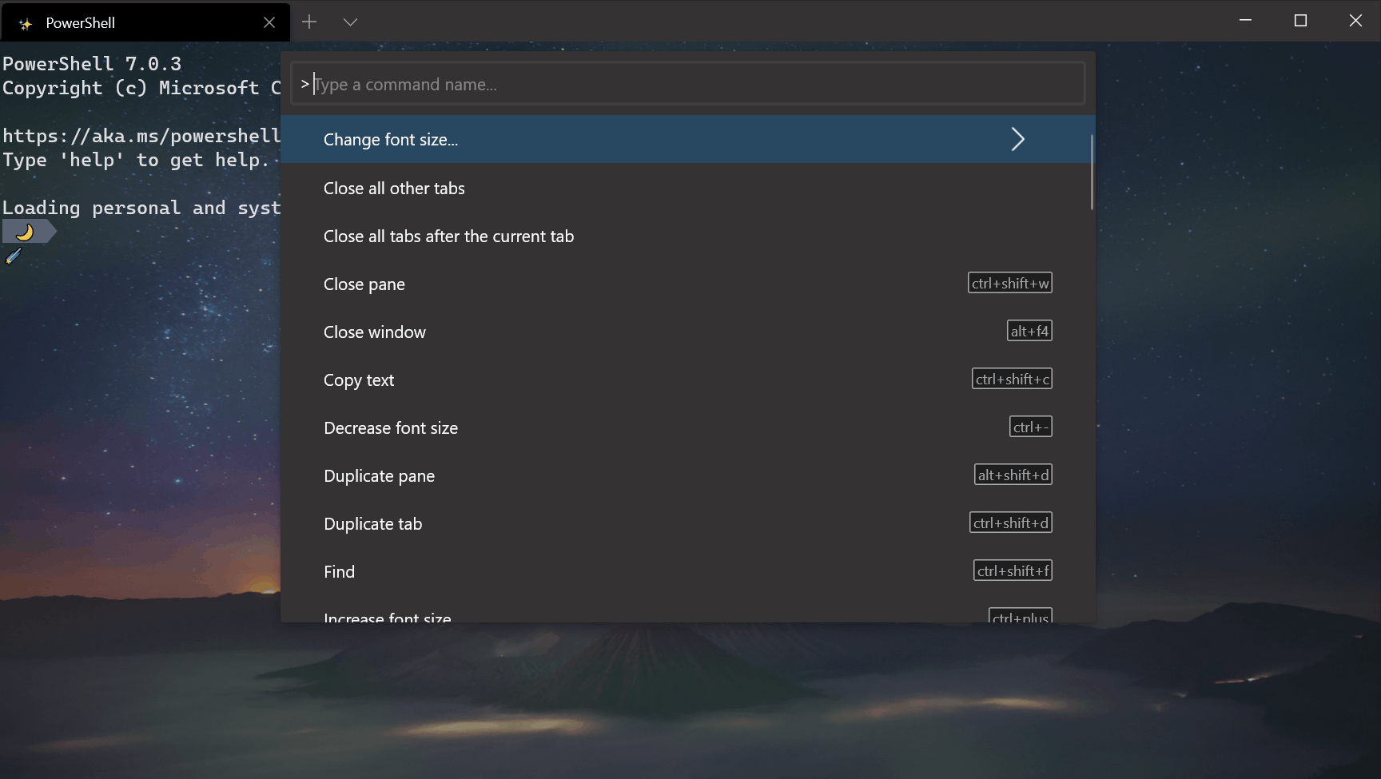Select Close all tabs after the current tab
1381x779 pixels.
tap(448, 236)
